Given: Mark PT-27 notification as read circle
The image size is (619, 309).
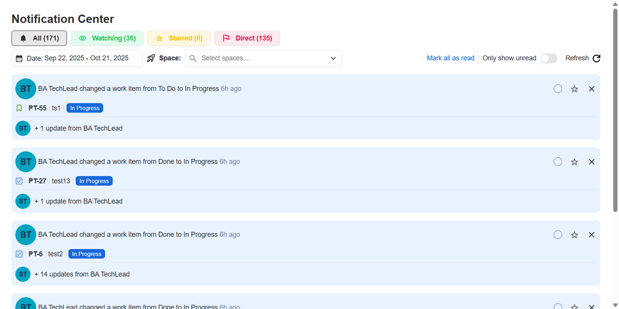Looking at the screenshot, I should (558, 162).
